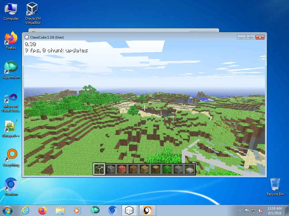This screenshot has width=289, height=216.
Task: Open the Computer desktop icon
Action: click(11, 11)
